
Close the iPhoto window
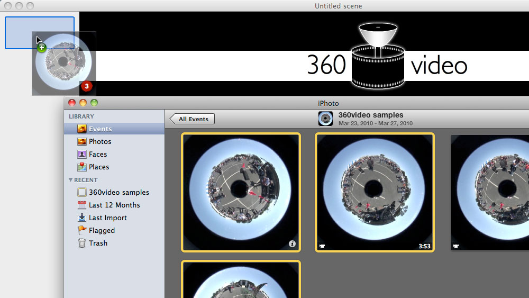tap(72, 103)
